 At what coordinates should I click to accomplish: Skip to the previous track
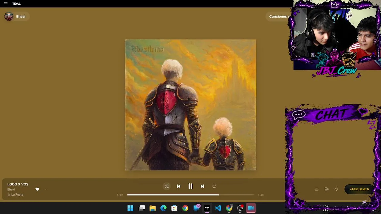(179, 186)
